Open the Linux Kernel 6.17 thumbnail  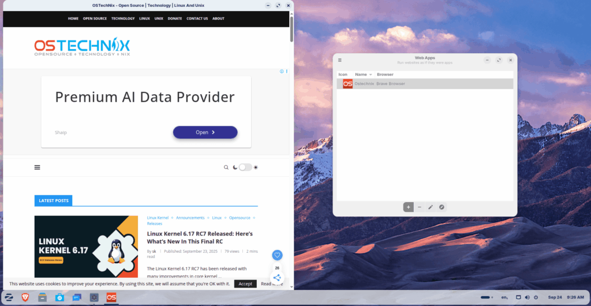tap(86, 247)
